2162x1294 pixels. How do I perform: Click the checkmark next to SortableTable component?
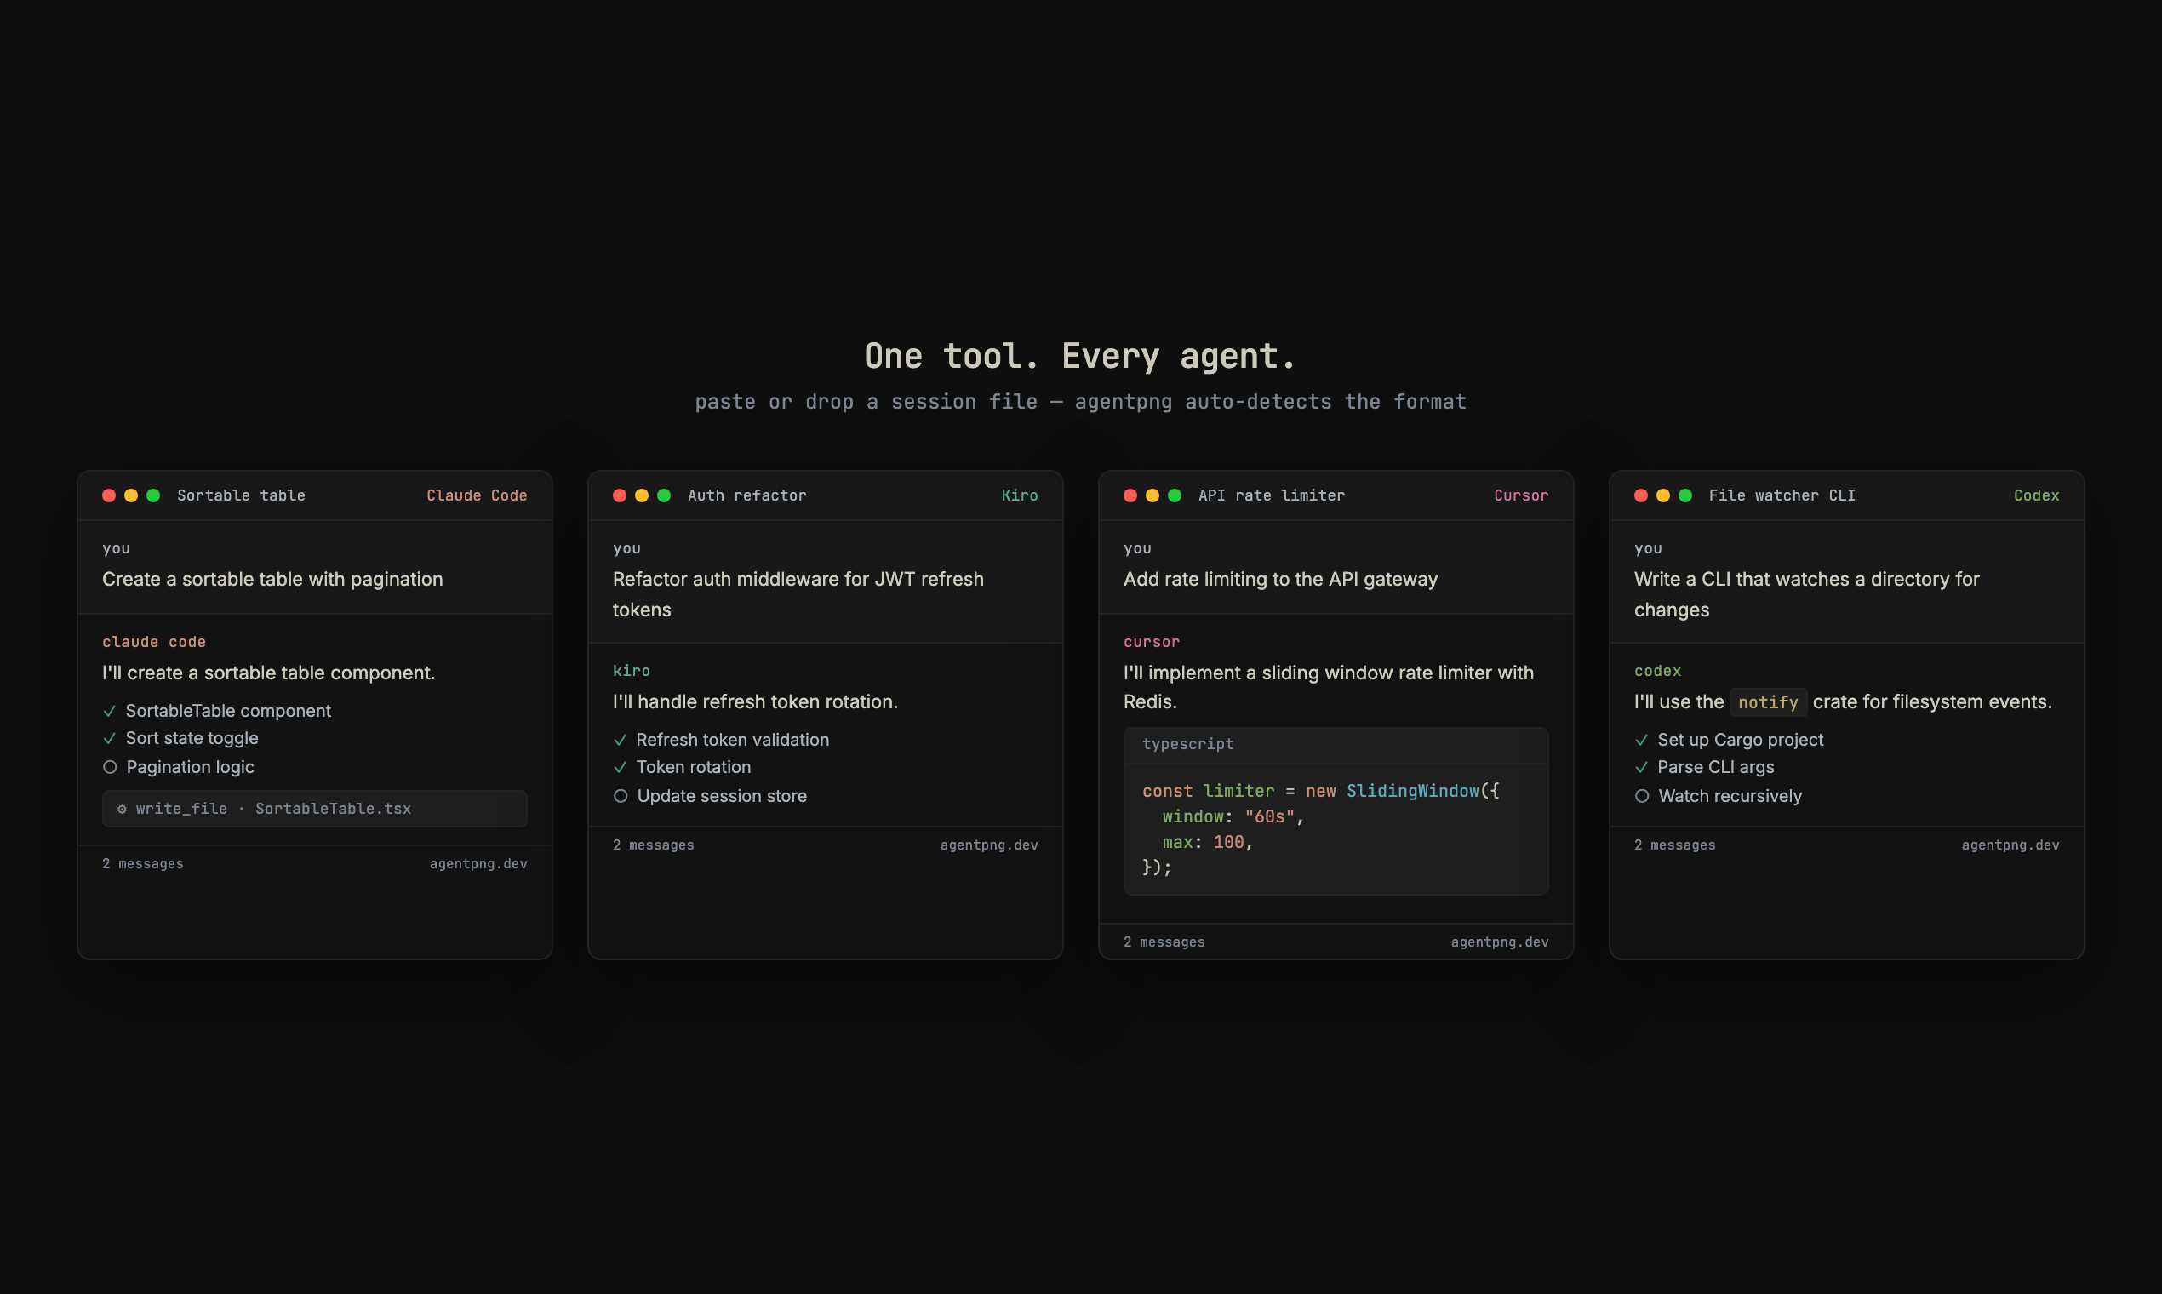(x=109, y=711)
